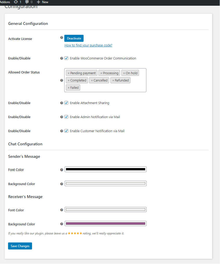
Task: Open updates icon in admin bar
Action: coord(16,2)
